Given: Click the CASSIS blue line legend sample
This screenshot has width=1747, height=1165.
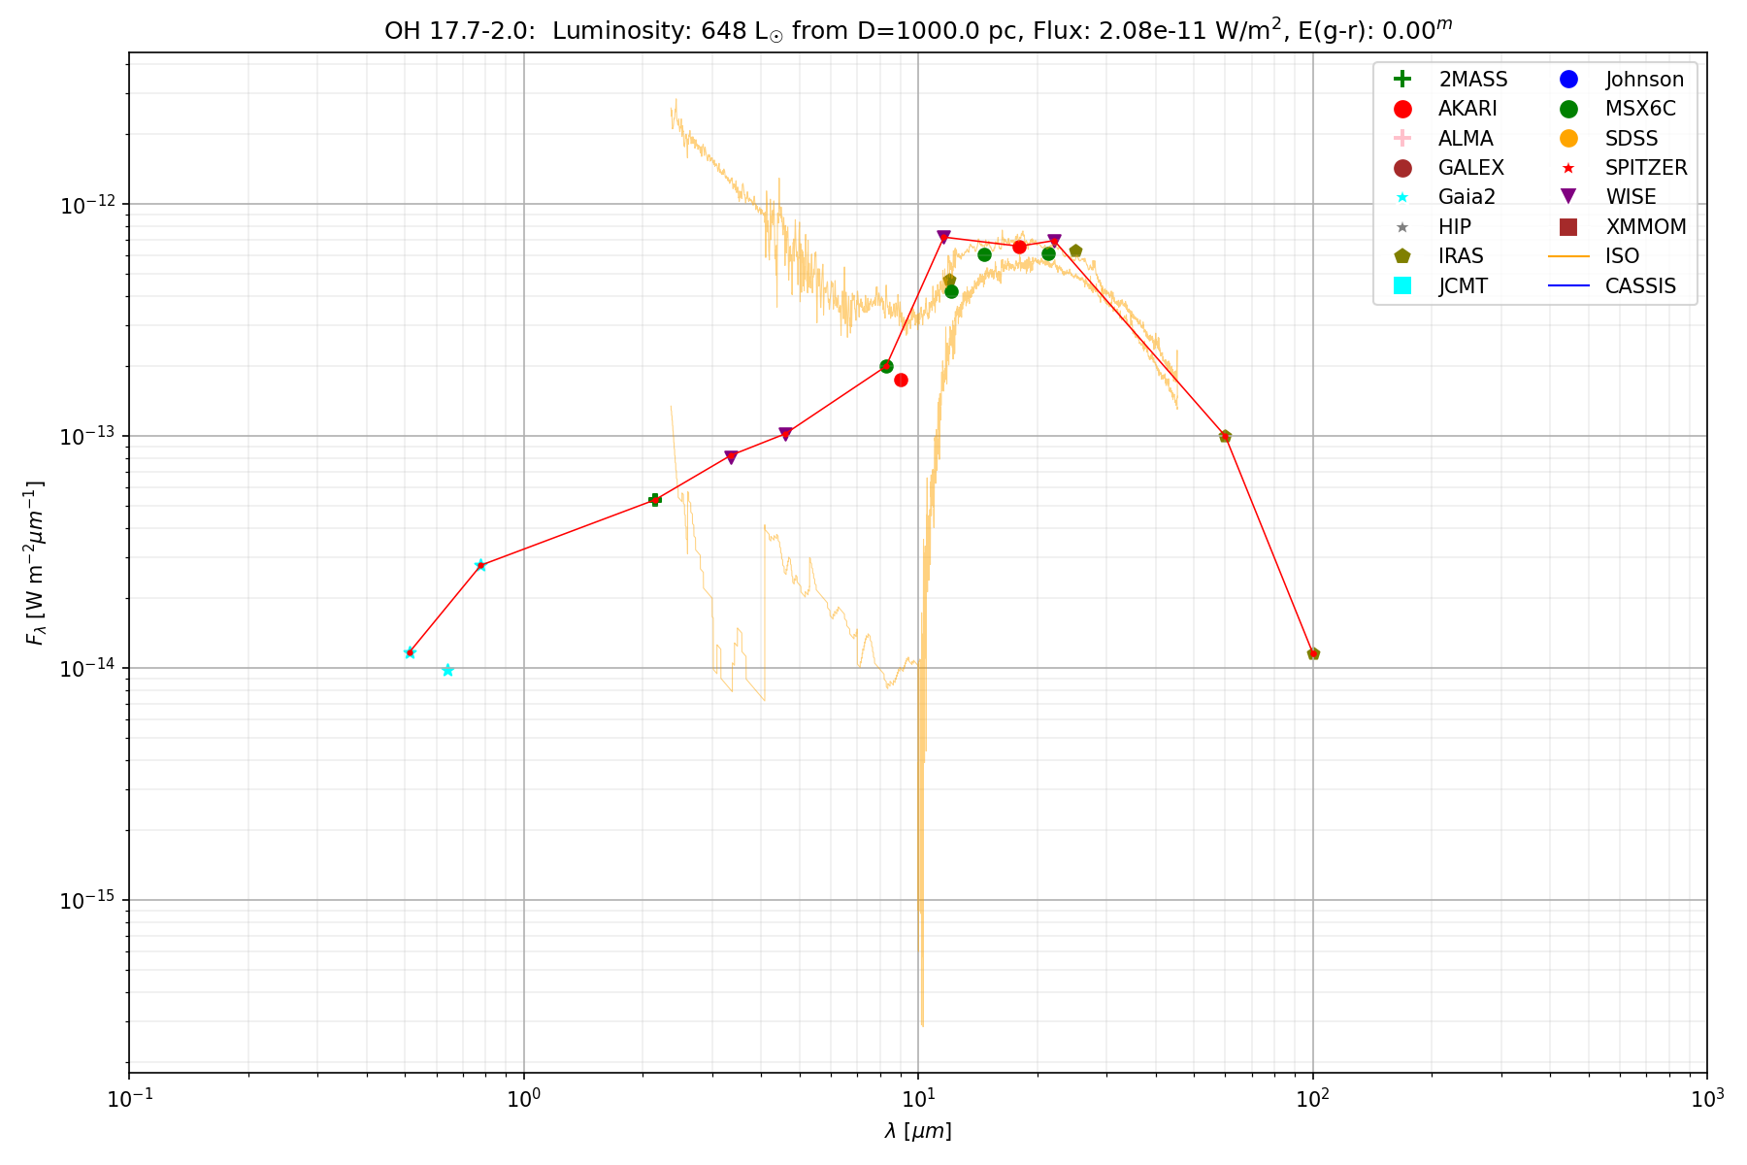Looking at the screenshot, I should coord(1568,285).
